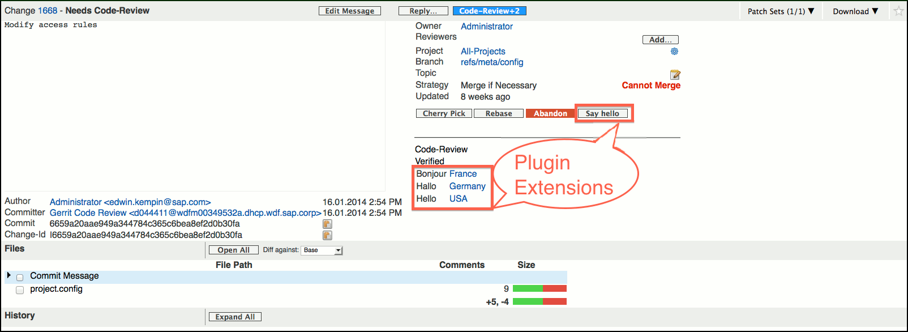This screenshot has width=908, height=332.
Task: Click the Cherry Pick button
Action: point(444,114)
